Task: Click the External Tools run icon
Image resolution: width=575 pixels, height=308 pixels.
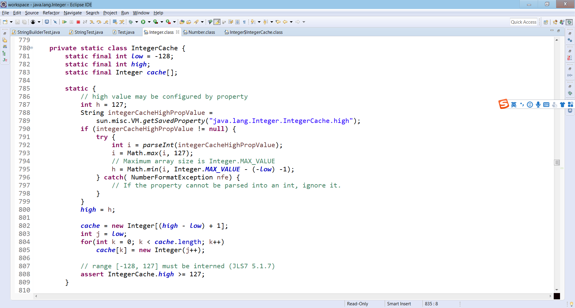Action: [168, 22]
